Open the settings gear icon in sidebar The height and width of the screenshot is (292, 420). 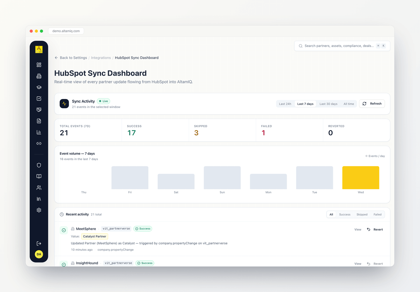pos(39,210)
